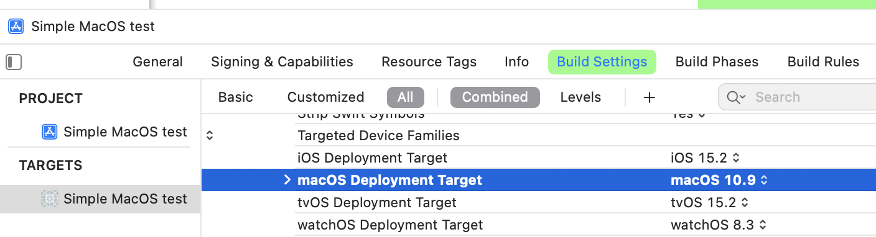The image size is (876, 237).
Task: Click the target icon for Simple MacOS test
Action: 49,199
